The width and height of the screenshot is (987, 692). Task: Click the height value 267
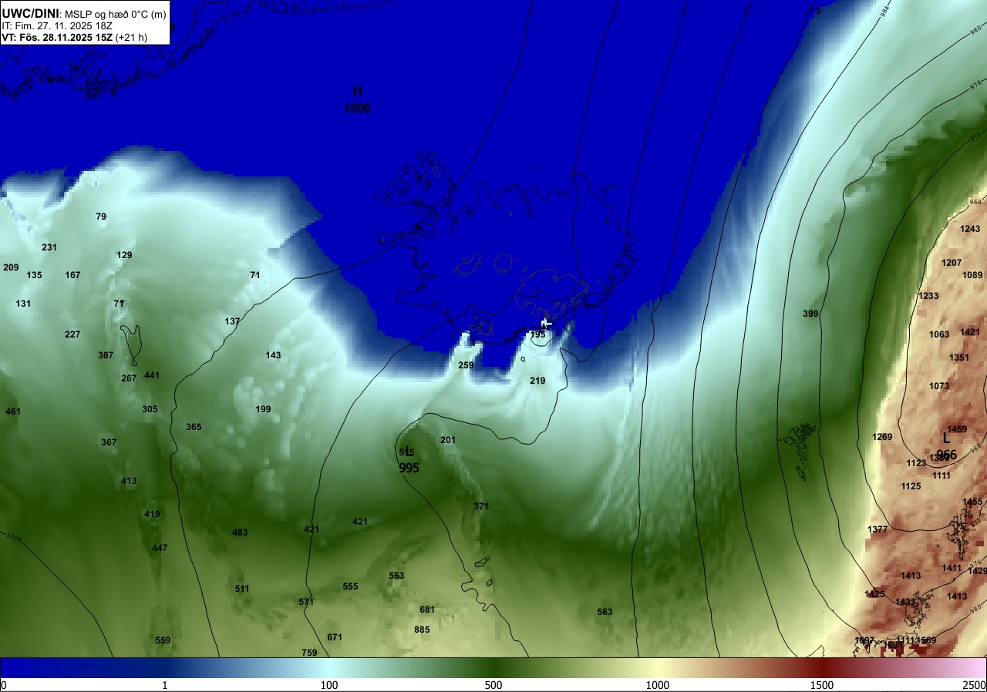click(129, 378)
